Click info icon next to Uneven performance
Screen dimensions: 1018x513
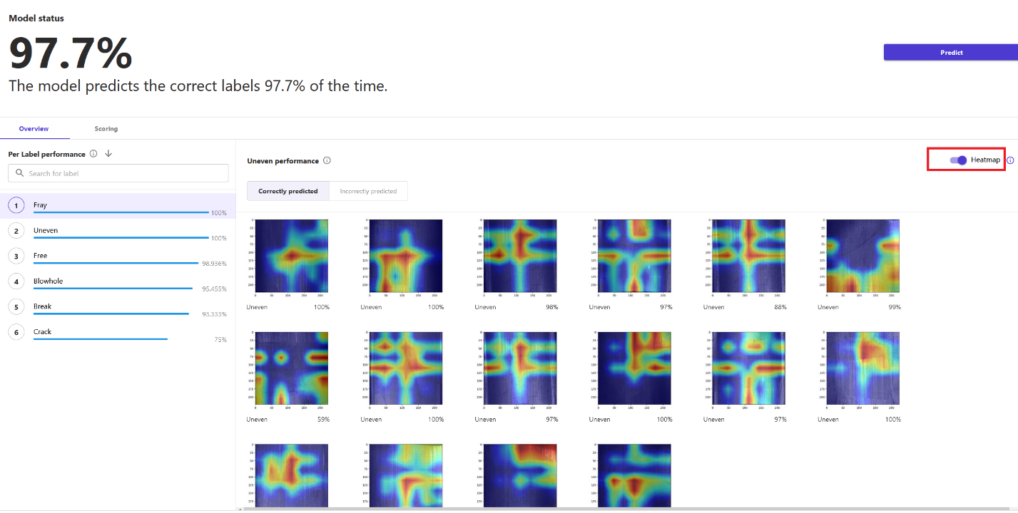click(x=327, y=160)
